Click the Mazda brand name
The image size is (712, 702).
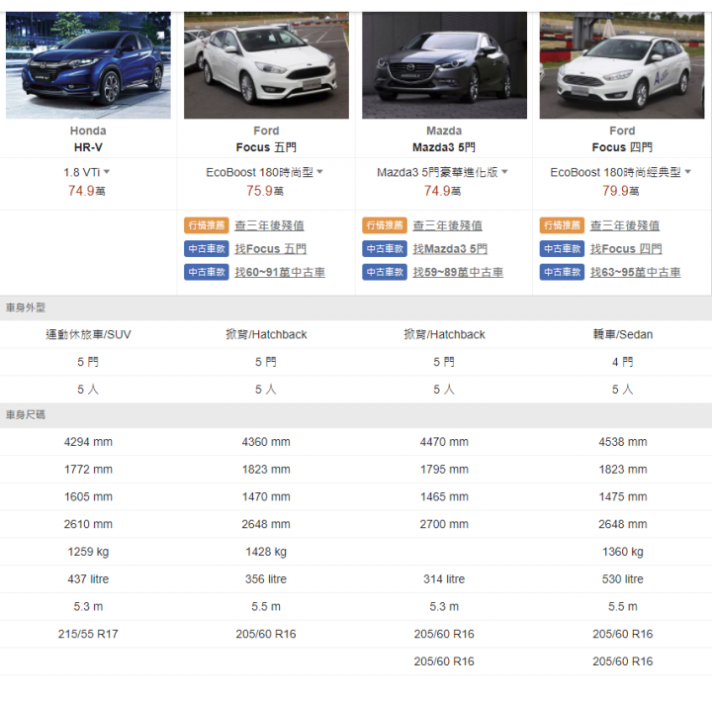click(x=444, y=131)
